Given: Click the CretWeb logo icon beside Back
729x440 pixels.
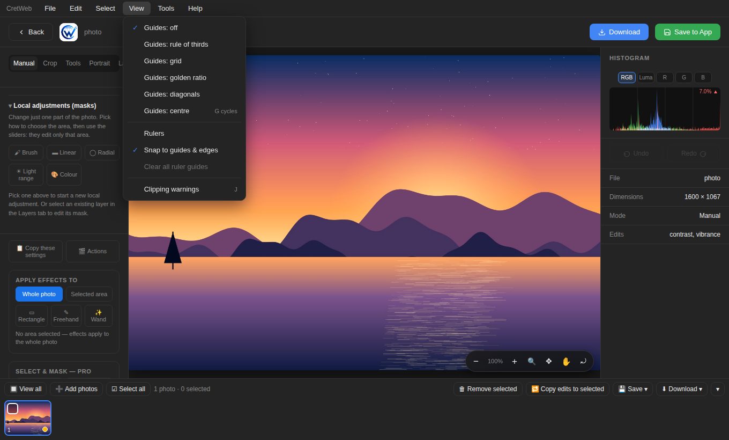Looking at the screenshot, I should click(69, 32).
